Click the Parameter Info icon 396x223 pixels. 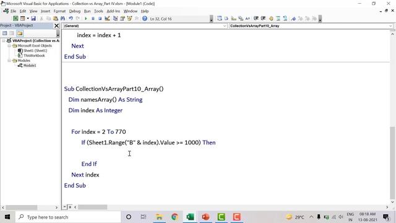pyautogui.click(x=241, y=19)
